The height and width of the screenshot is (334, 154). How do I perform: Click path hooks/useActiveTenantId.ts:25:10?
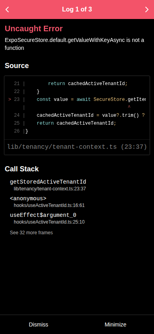tap(49, 222)
